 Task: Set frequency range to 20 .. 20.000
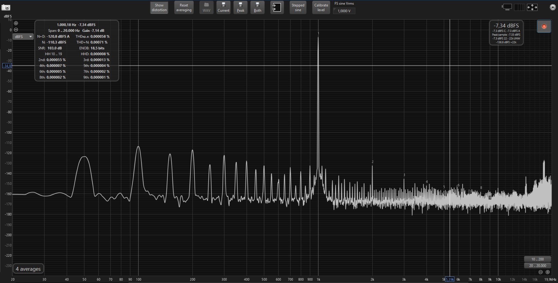[x=537, y=266]
